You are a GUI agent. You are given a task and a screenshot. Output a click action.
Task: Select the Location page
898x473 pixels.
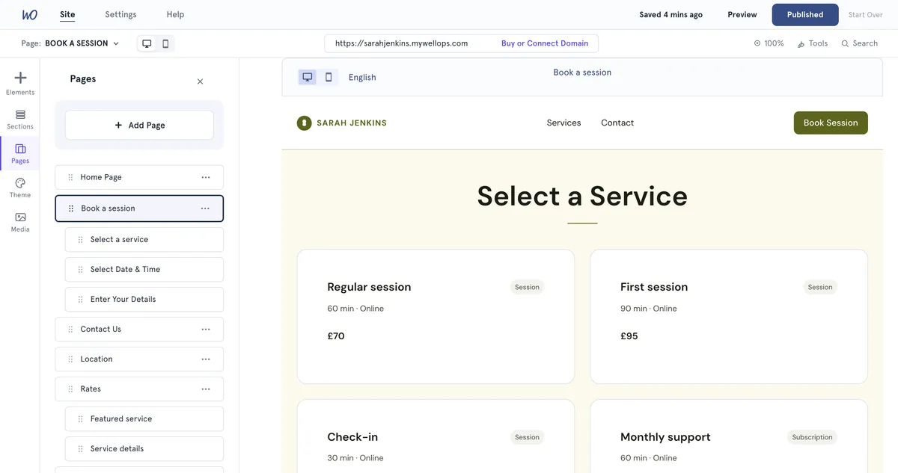tap(139, 359)
